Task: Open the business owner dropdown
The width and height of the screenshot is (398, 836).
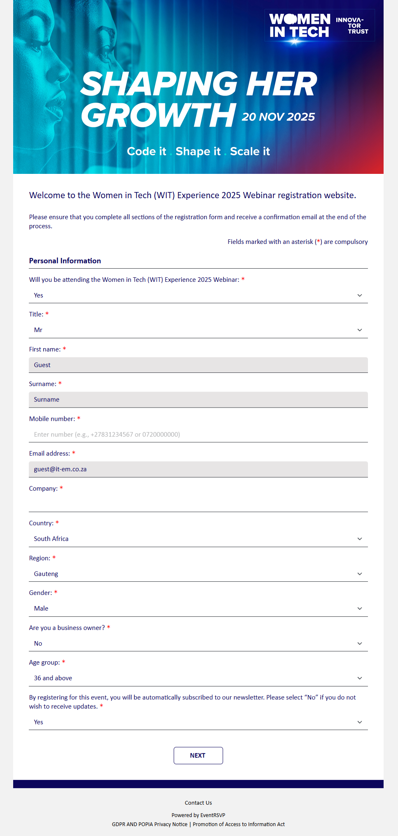Action: point(198,643)
